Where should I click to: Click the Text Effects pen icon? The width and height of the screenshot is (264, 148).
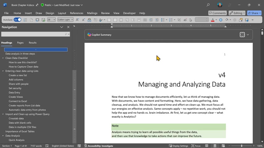(101, 20)
